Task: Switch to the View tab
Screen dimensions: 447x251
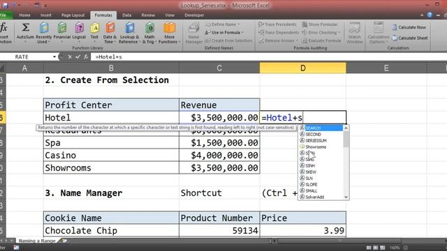Action: pyautogui.click(x=170, y=15)
